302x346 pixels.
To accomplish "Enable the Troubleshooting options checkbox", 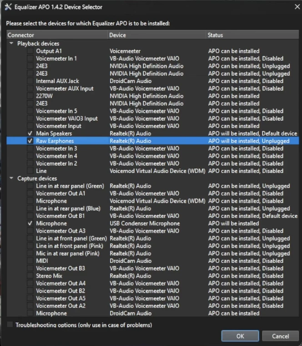I will pos(10,324).
